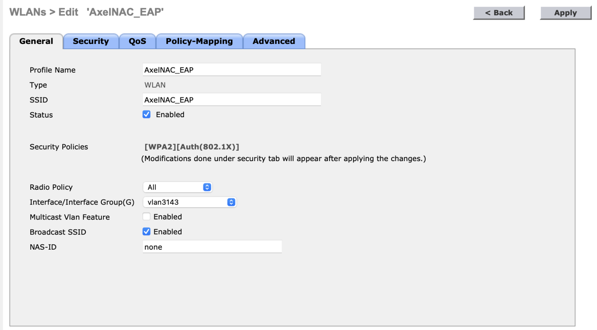Switch to the Security tab
This screenshot has height=330, width=597.
(x=91, y=41)
